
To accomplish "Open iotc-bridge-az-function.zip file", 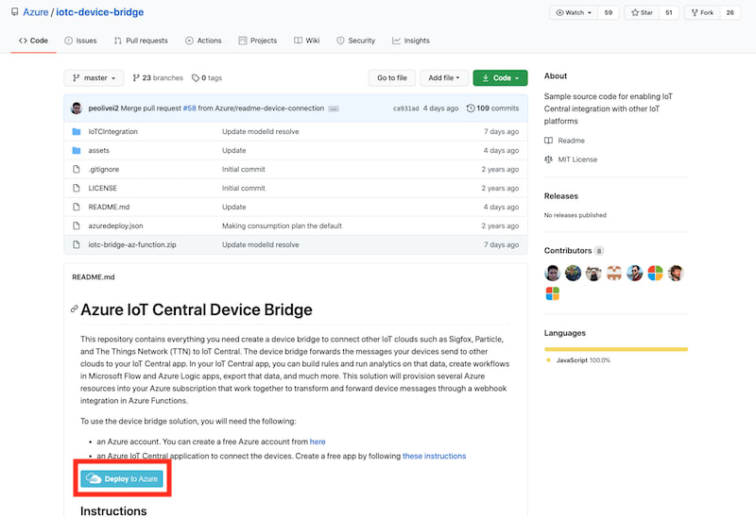I will click(132, 244).
